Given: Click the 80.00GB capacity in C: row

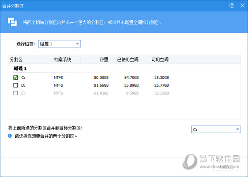Looking at the screenshot, I should coord(101,77).
